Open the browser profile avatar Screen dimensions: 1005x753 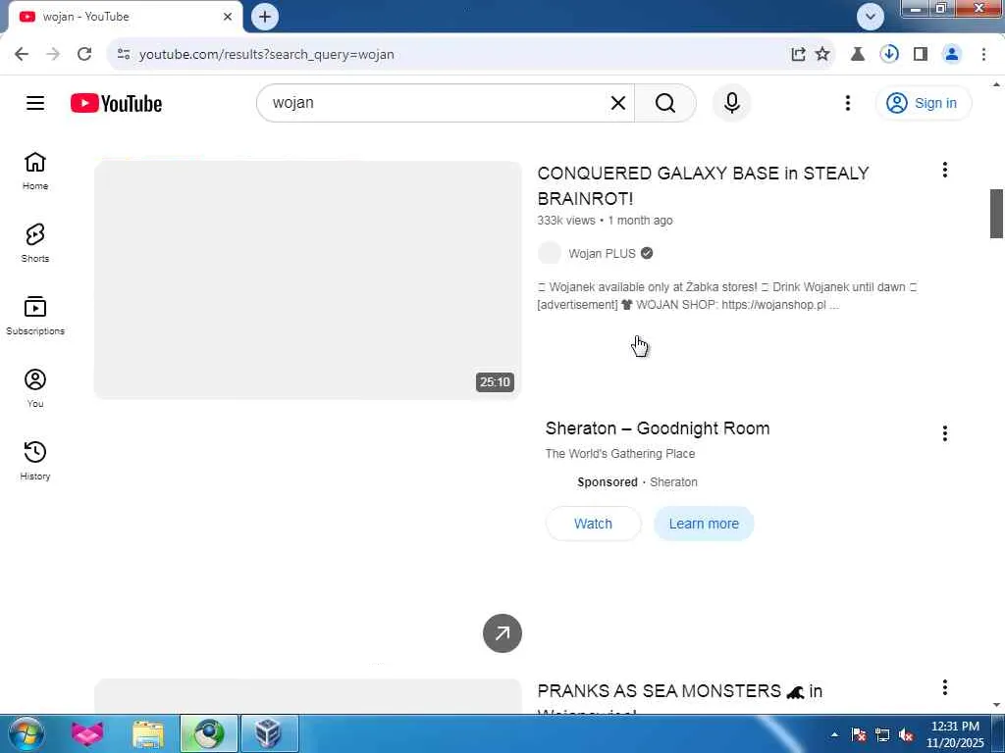click(952, 55)
